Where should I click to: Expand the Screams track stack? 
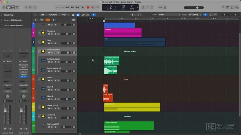[39, 33]
